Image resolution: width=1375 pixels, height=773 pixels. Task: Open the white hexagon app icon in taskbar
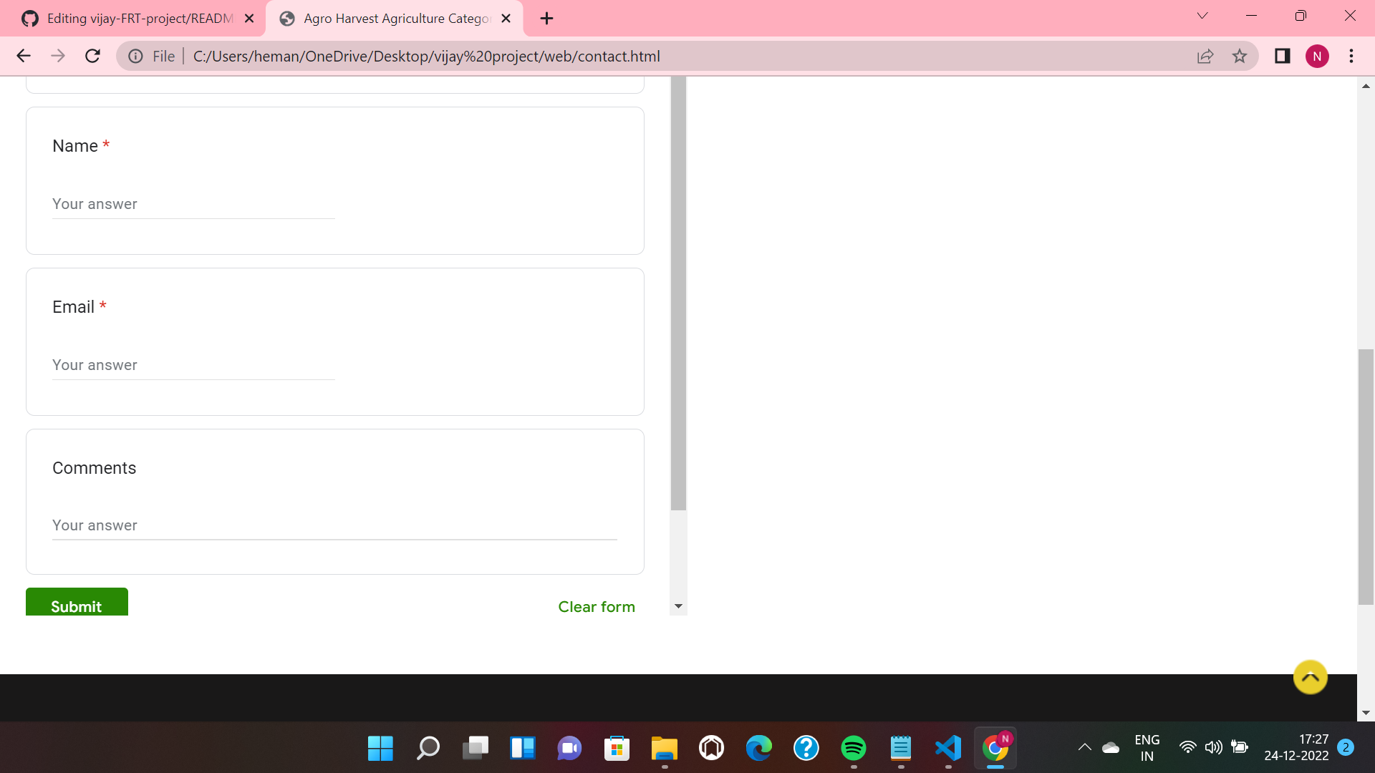(x=711, y=749)
